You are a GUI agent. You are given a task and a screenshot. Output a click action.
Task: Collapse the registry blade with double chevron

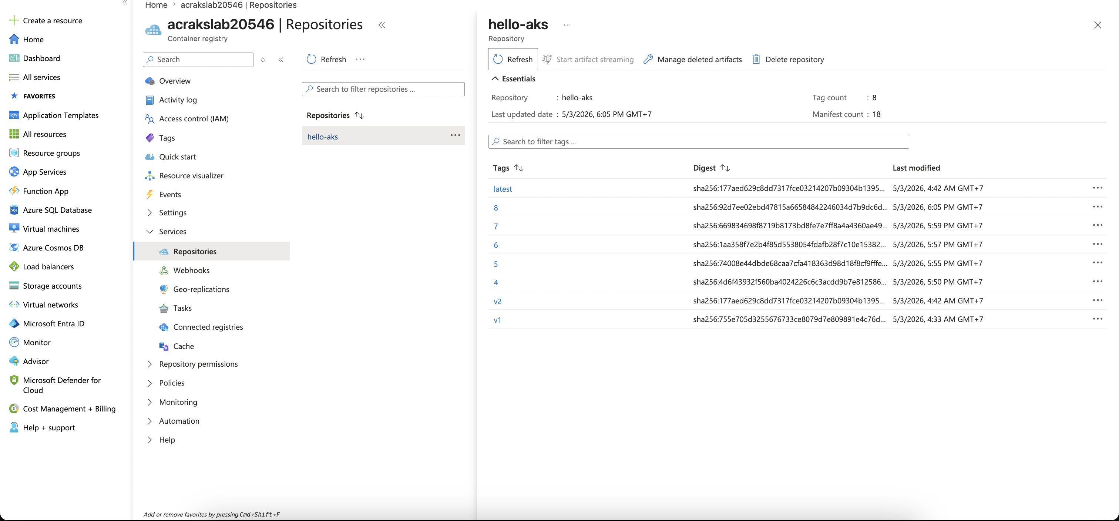[382, 25]
